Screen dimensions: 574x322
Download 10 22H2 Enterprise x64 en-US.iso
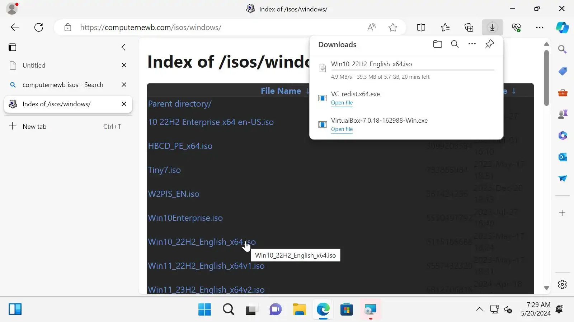[x=211, y=122]
